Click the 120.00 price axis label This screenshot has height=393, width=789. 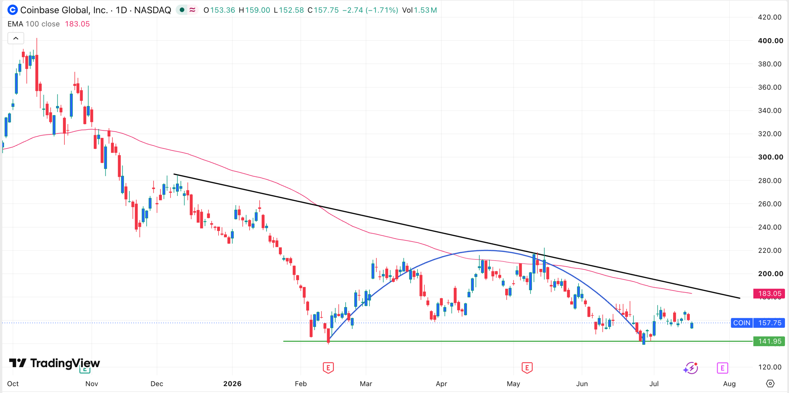coord(770,367)
